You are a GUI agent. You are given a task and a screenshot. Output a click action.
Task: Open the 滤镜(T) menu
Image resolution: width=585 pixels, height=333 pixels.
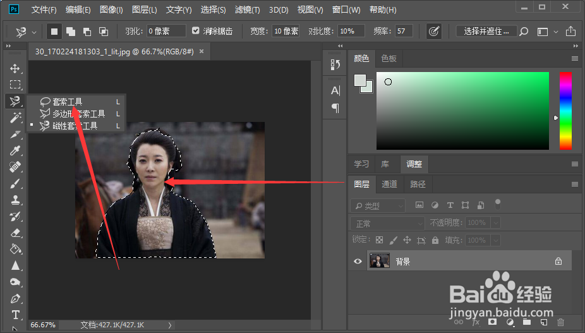pos(247,9)
